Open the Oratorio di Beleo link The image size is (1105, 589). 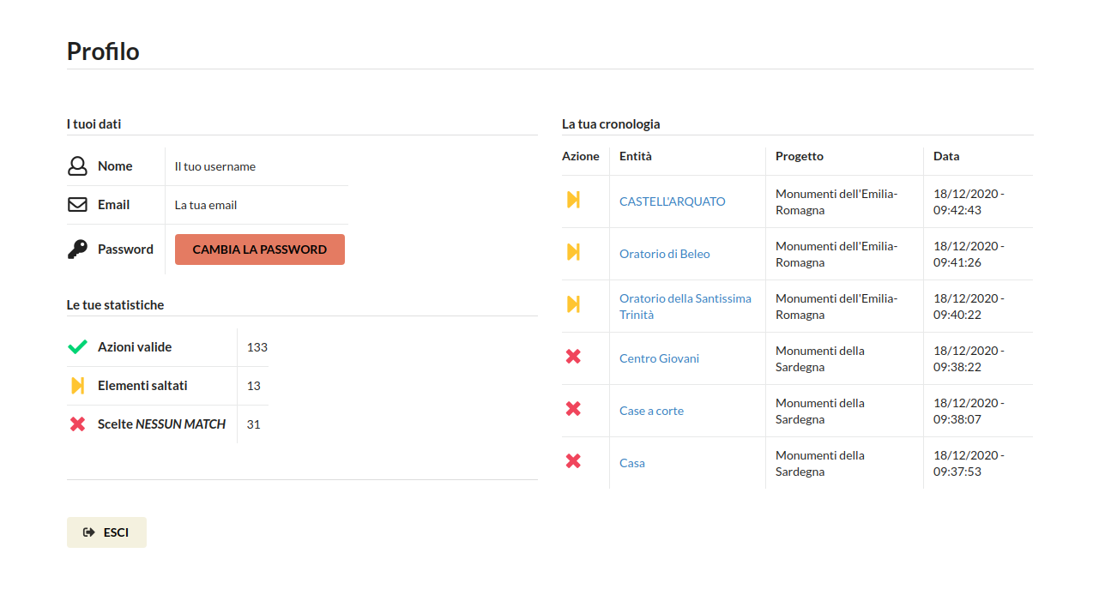tap(664, 254)
